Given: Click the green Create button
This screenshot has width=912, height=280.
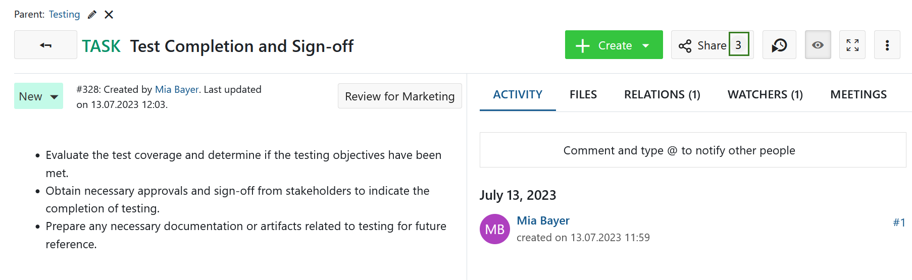Looking at the screenshot, I should click(x=605, y=45).
